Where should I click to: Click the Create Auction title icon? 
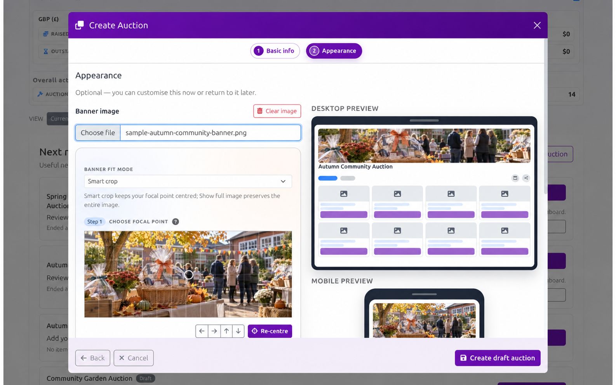tap(80, 25)
